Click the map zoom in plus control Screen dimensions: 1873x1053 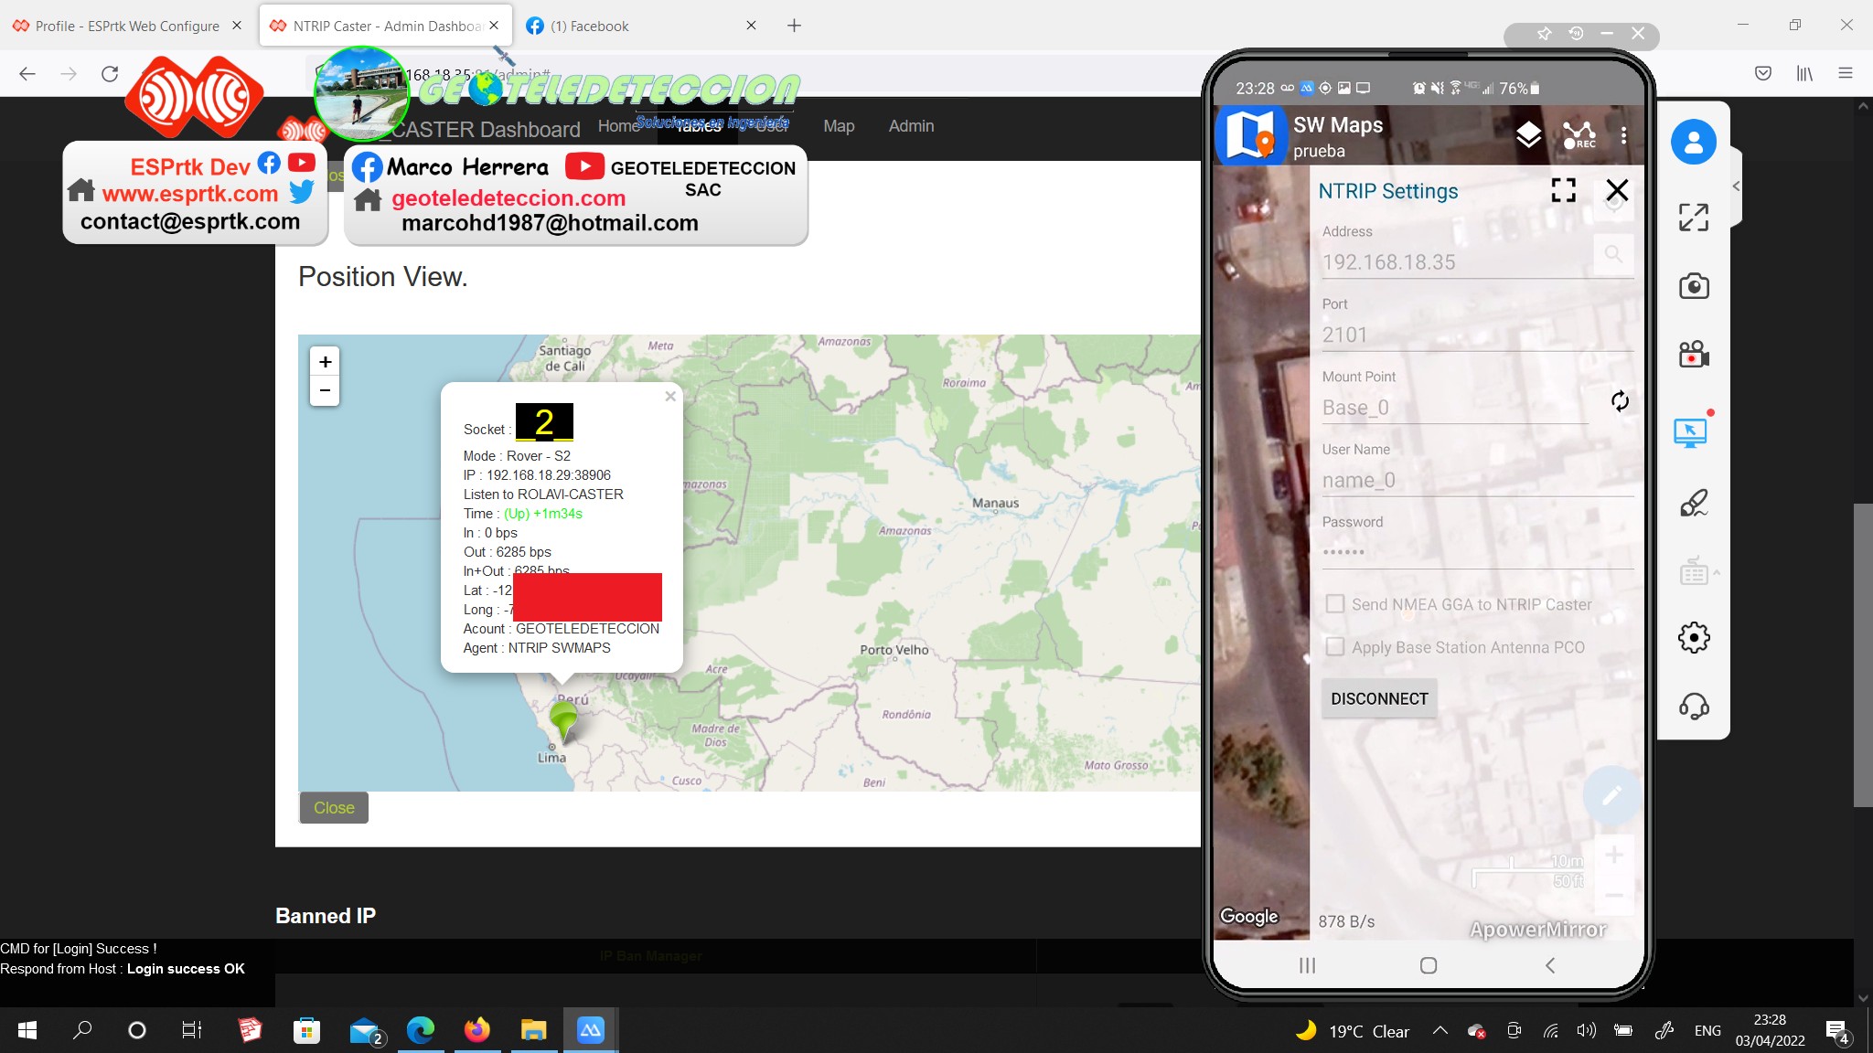325,362
